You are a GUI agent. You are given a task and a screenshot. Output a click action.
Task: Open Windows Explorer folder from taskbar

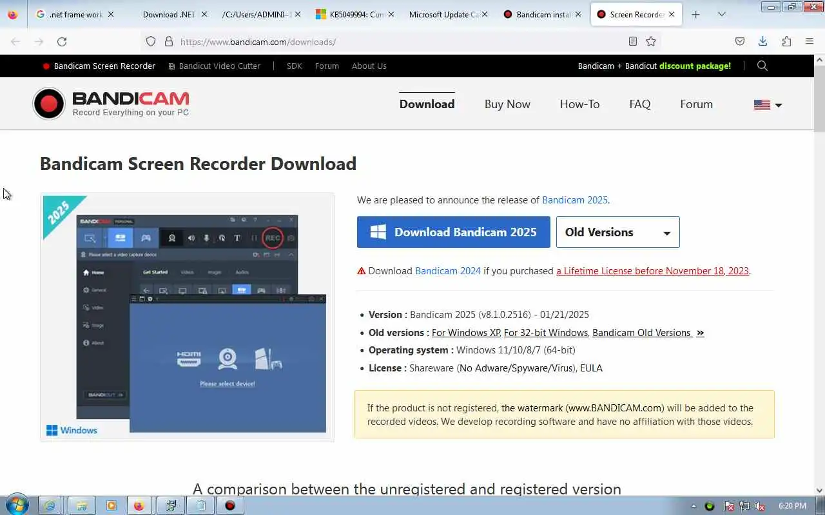pyautogui.click(x=81, y=505)
